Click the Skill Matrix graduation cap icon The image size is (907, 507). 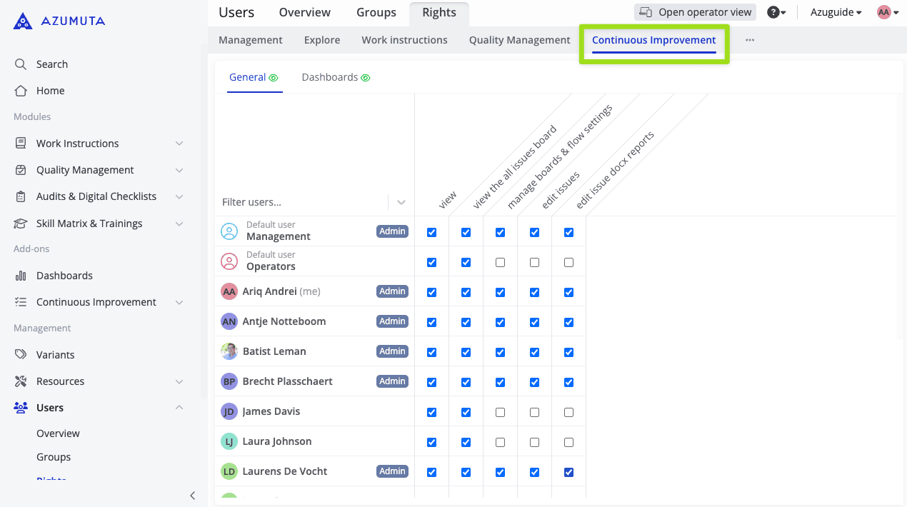[21, 224]
